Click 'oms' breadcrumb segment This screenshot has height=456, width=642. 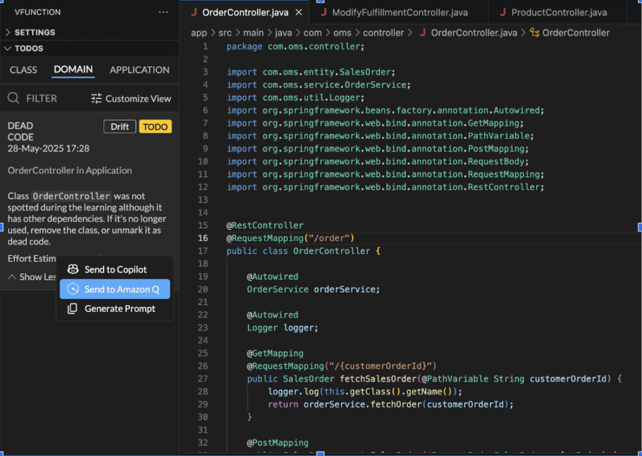[x=342, y=33]
